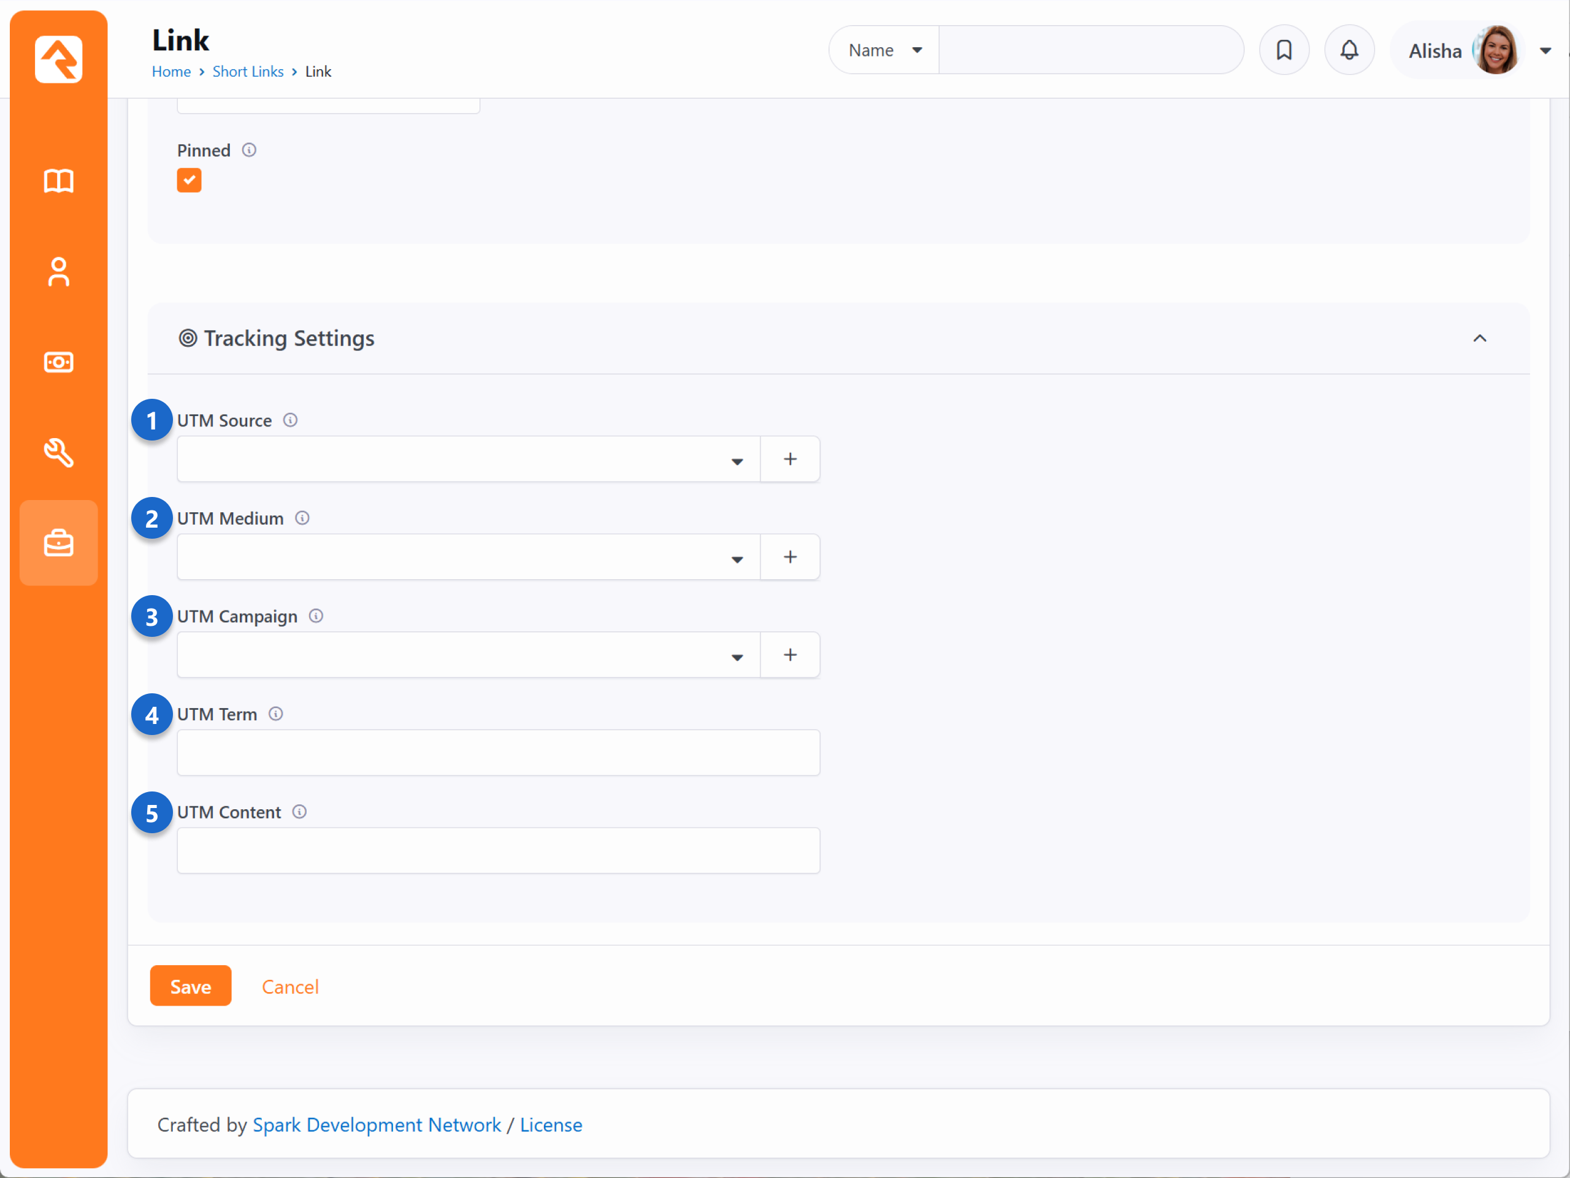Open the notifications bell
Screen dimensions: 1570x1178
1349,50
